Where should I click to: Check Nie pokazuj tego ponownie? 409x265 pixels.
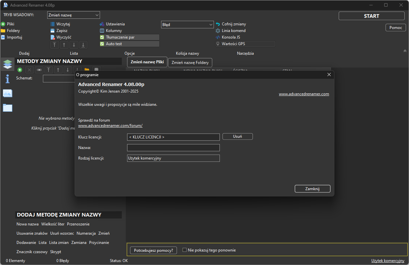(x=185, y=250)
